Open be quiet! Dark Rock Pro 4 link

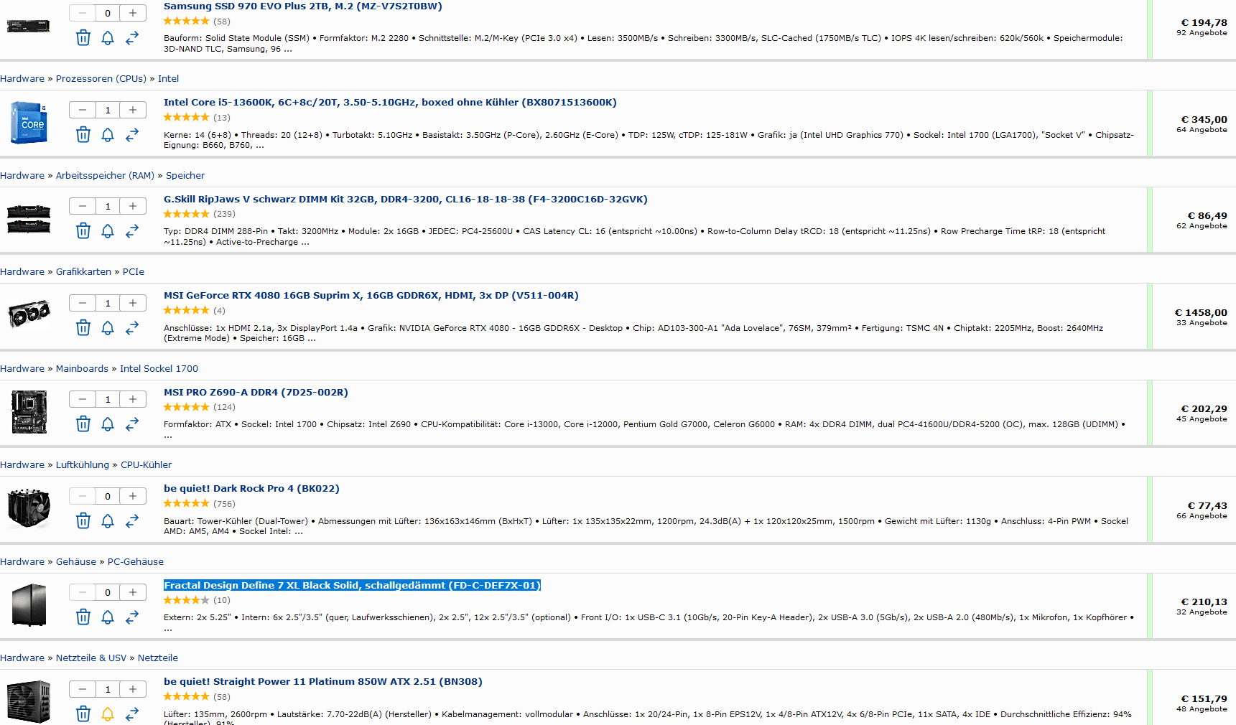tap(251, 489)
